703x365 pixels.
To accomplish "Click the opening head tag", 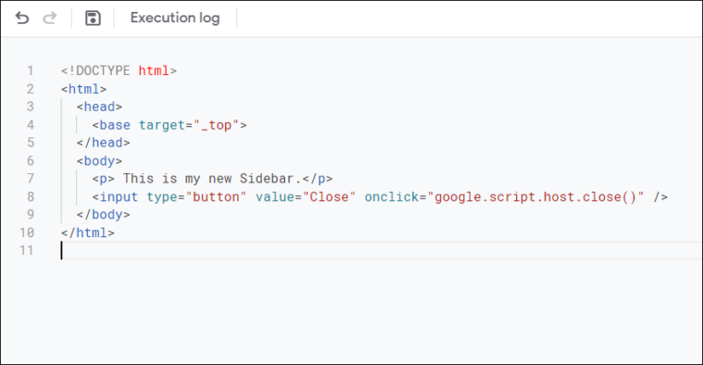I will 99,107.
